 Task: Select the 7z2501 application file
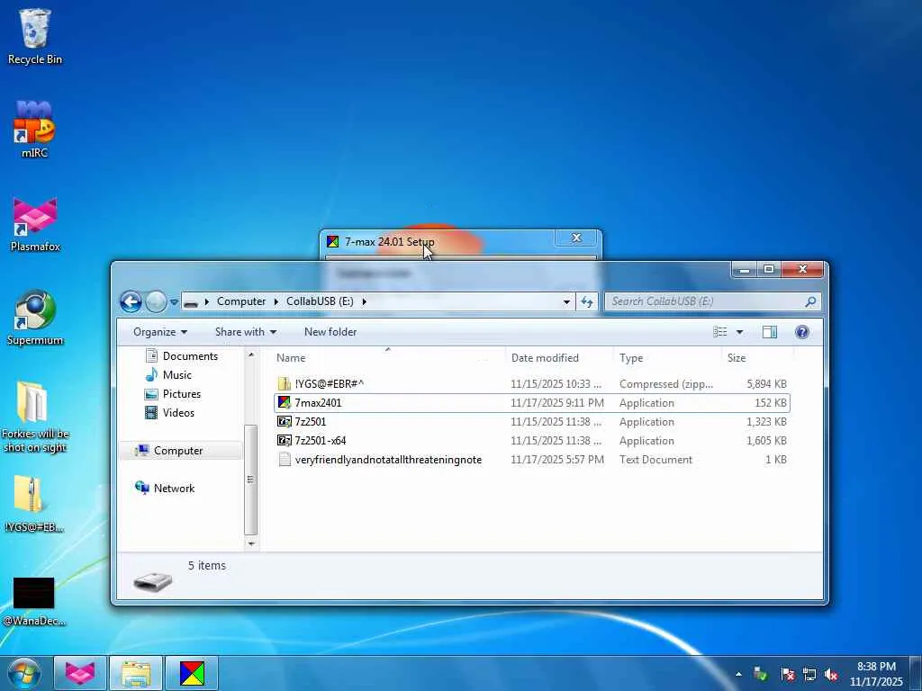[532, 422]
